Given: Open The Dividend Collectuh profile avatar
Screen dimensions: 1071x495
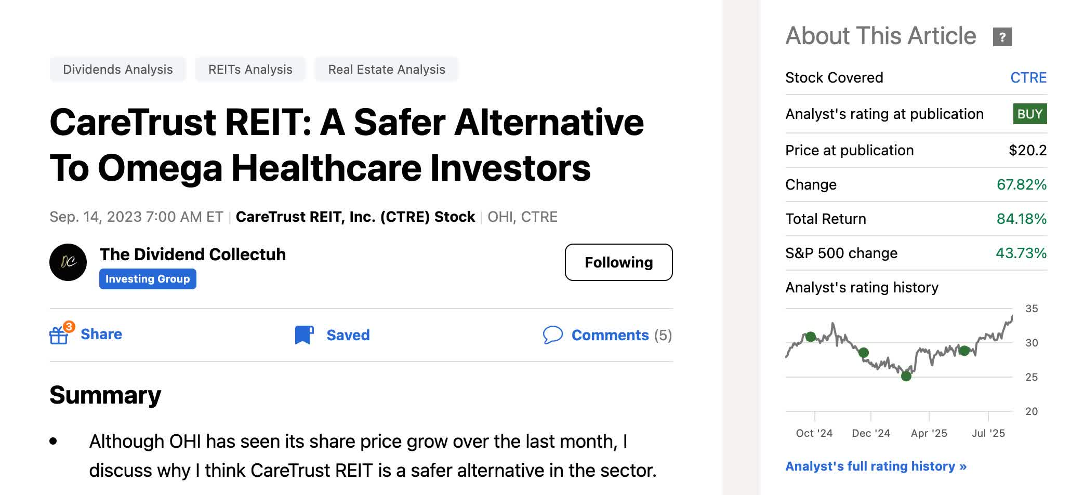Looking at the screenshot, I should (69, 262).
